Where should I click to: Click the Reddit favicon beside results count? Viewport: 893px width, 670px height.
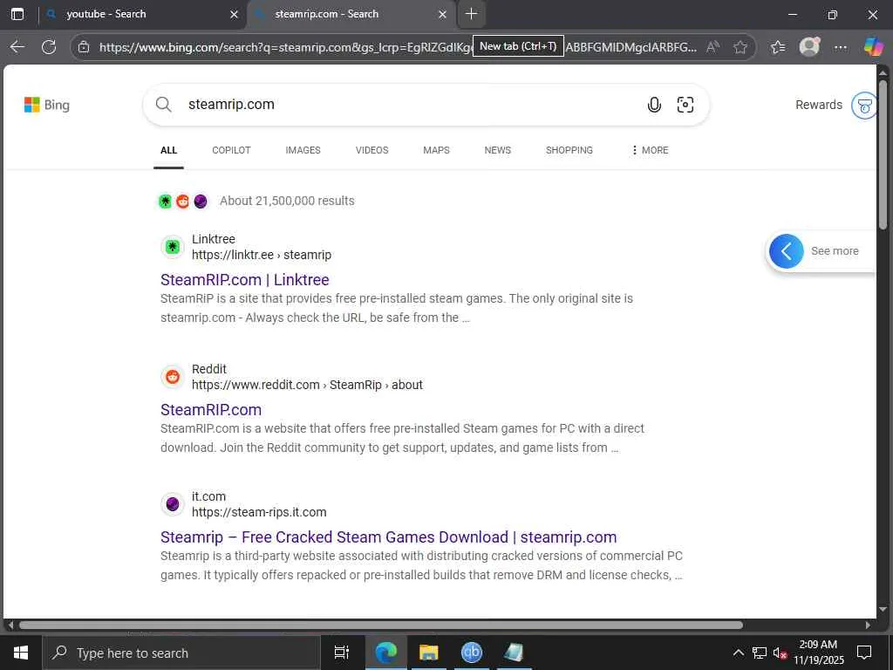tap(182, 202)
